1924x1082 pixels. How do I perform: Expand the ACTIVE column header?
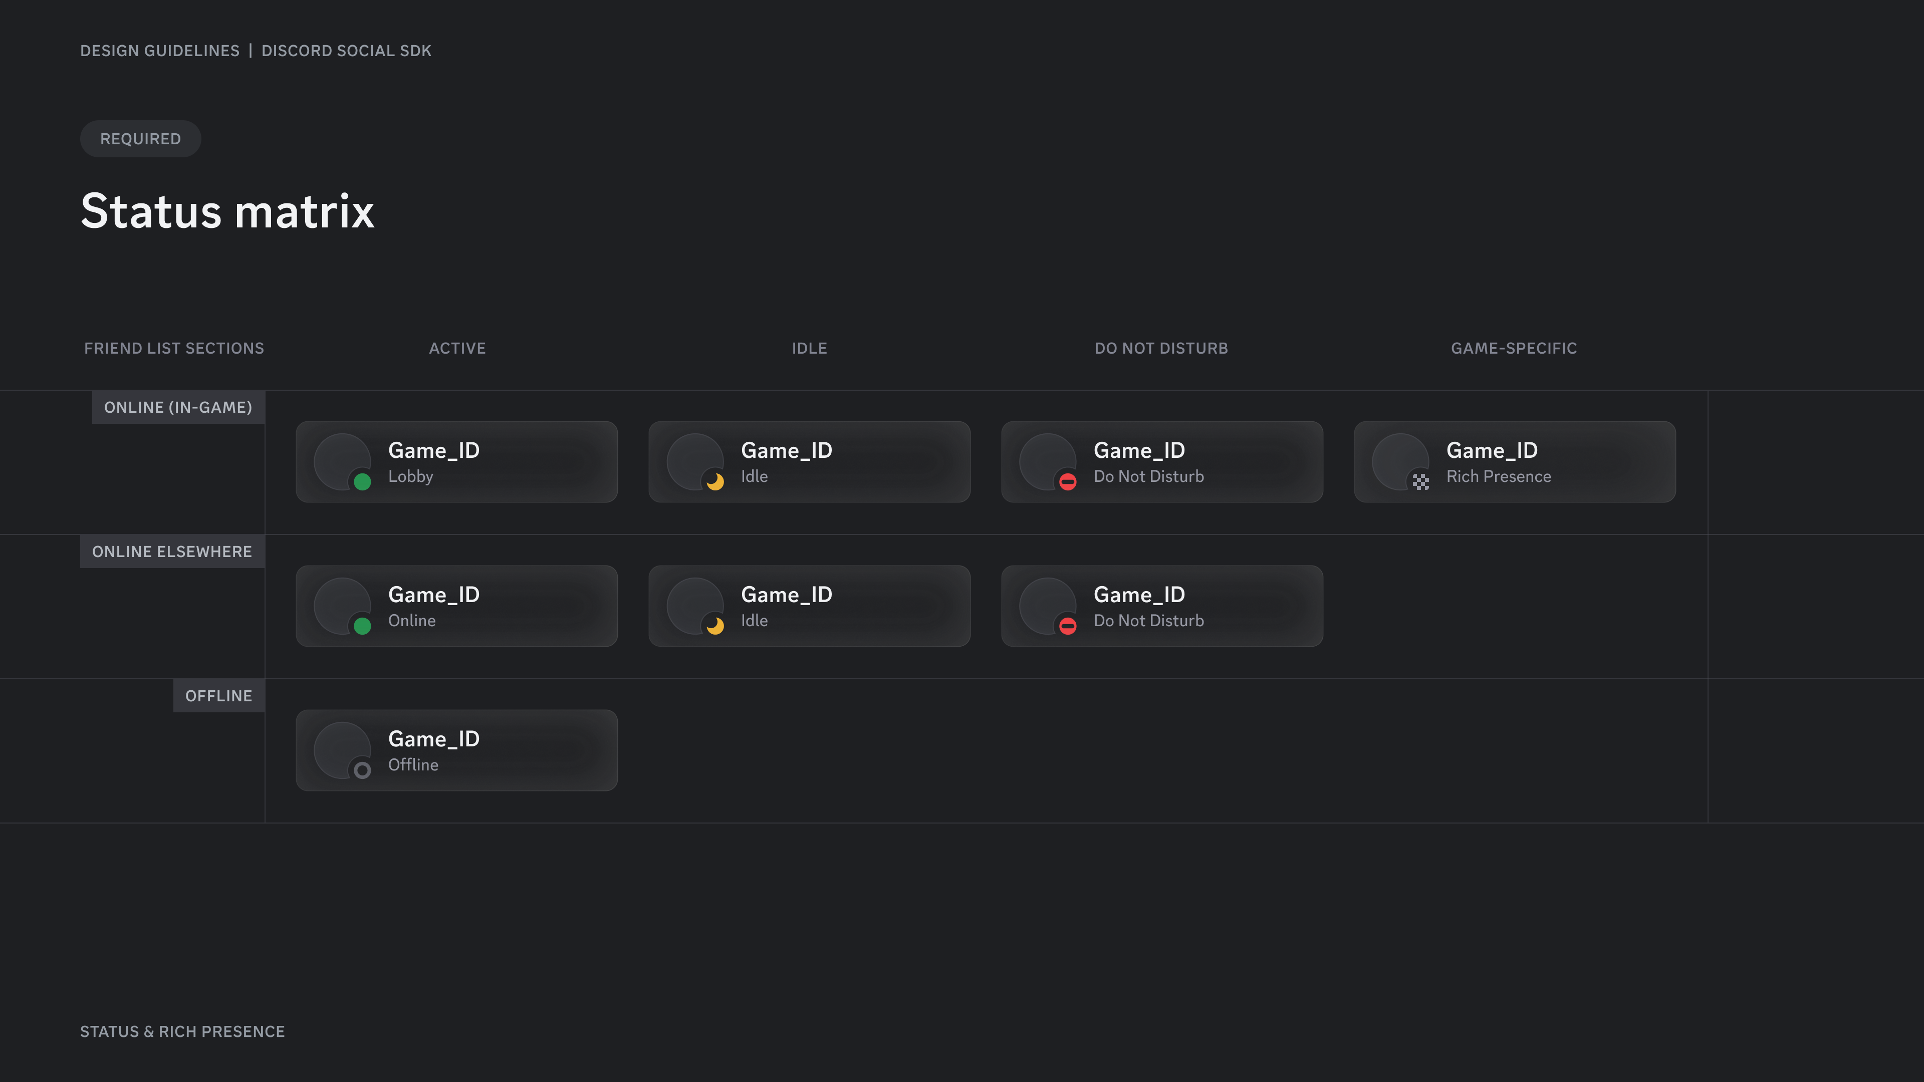click(x=457, y=348)
